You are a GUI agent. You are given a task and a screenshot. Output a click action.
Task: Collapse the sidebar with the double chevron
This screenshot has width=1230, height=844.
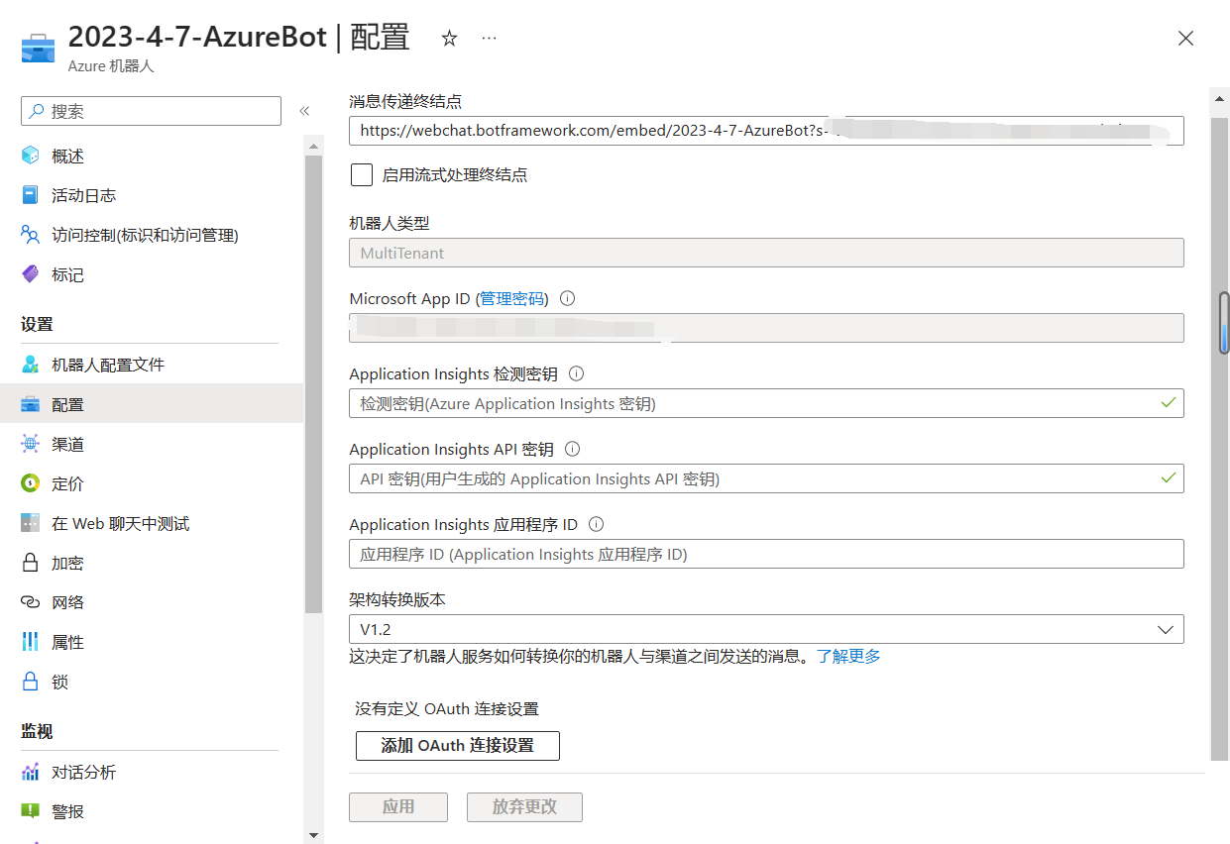[304, 111]
